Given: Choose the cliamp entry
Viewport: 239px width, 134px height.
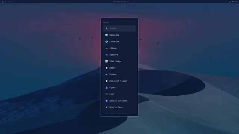Looking at the screenshot, I should click(x=119, y=48).
